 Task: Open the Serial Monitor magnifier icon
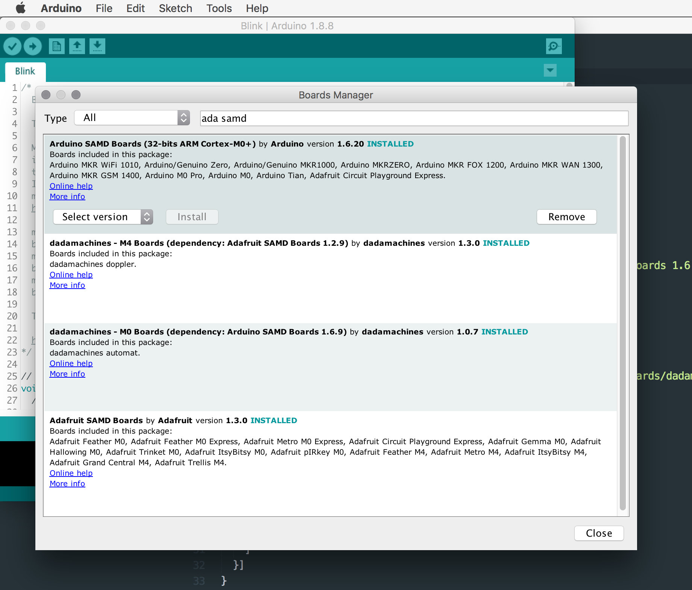[554, 46]
